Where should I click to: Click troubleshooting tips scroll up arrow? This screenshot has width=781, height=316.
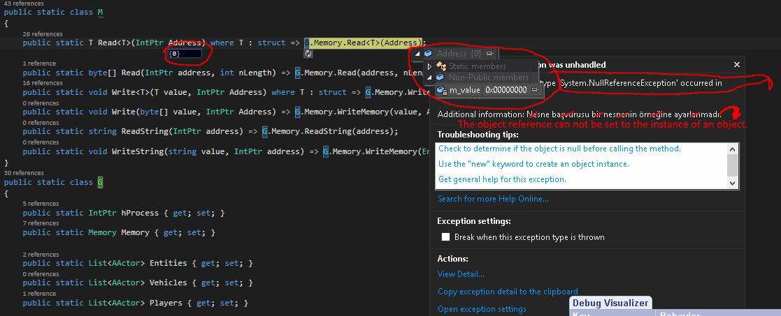(732, 149)
